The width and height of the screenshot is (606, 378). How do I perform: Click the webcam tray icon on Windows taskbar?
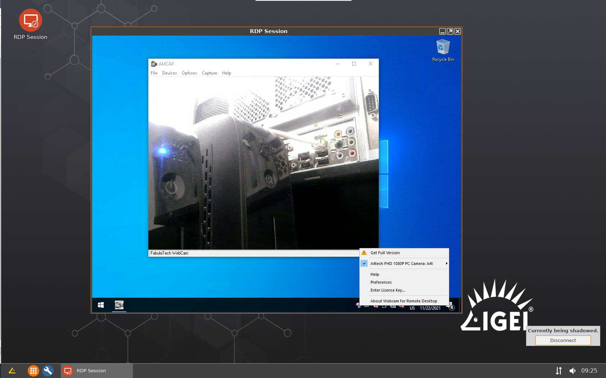pos(359,305)
